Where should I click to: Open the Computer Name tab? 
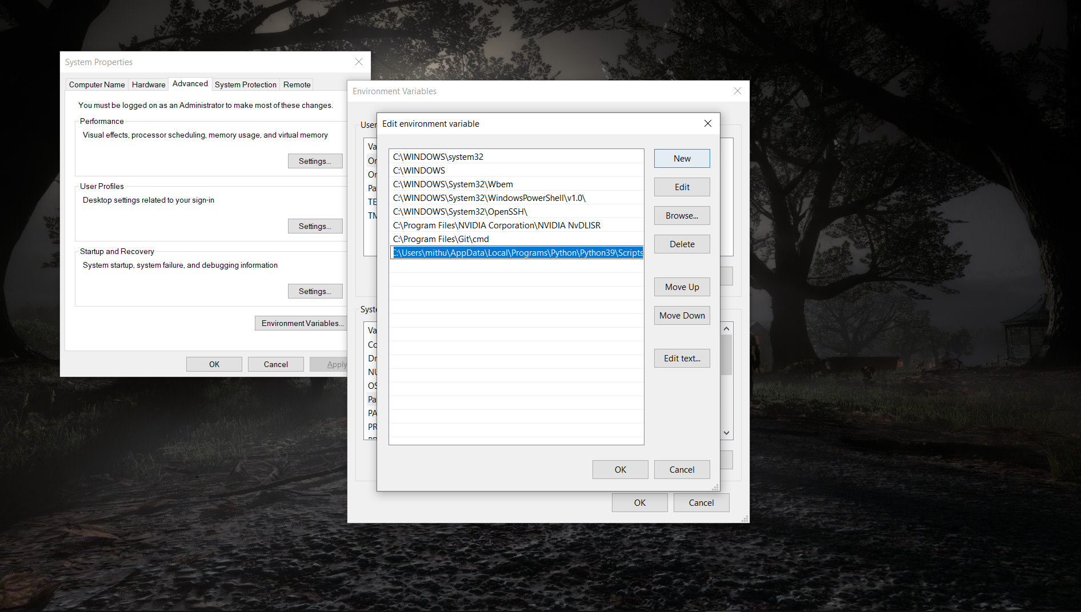point(97,84)
